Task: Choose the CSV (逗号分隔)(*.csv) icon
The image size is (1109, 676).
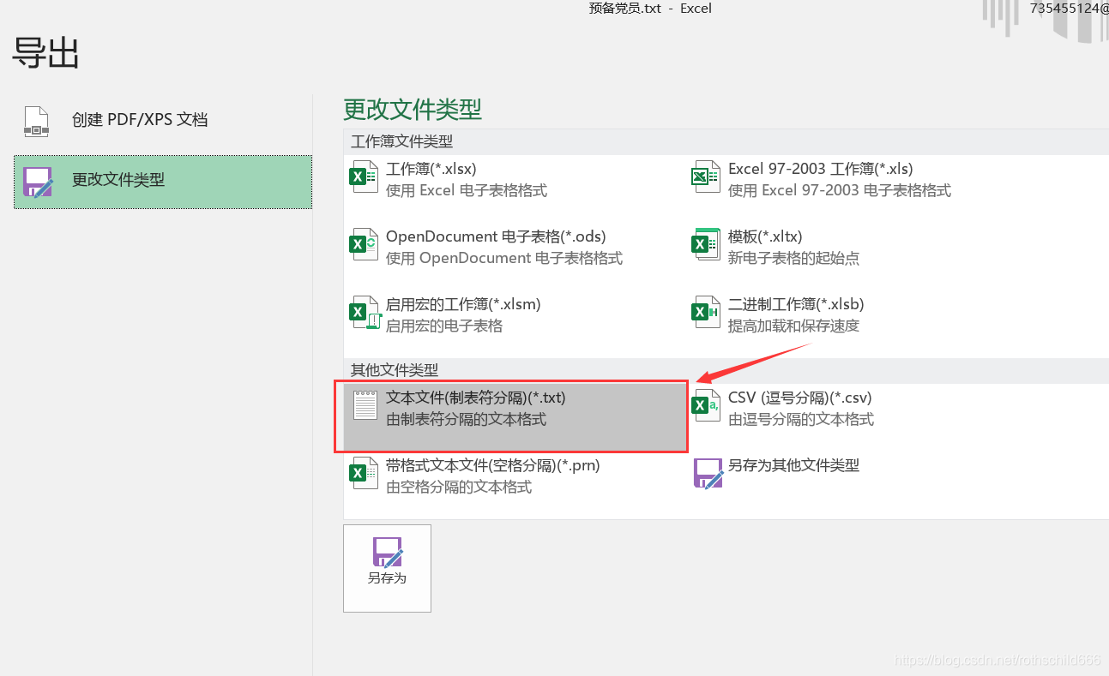Action: [x=706, y=405]
